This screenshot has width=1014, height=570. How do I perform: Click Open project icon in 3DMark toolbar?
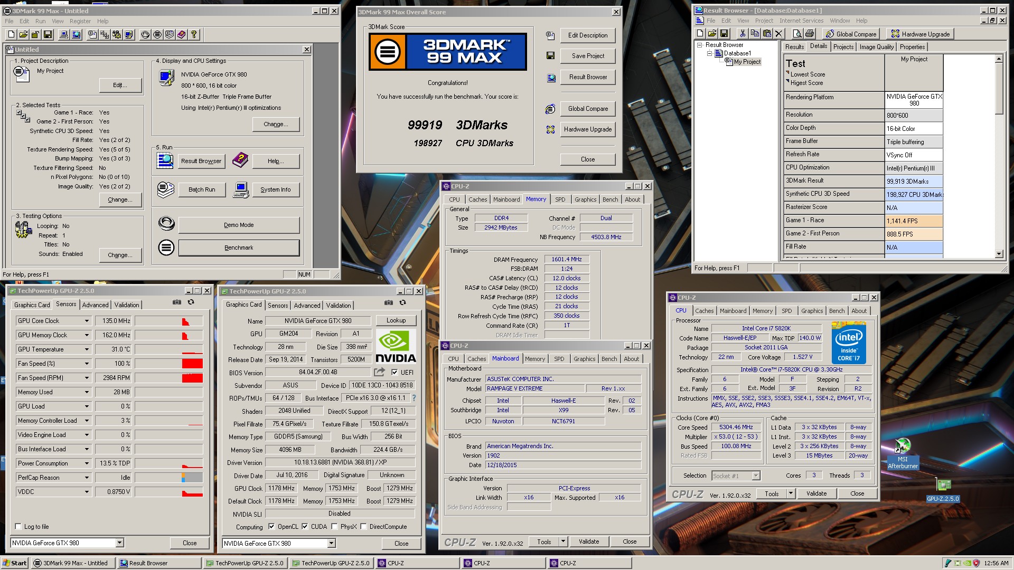[23, 34]
